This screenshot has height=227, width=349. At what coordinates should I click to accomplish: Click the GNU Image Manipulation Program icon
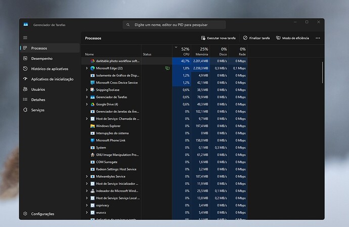93,155
